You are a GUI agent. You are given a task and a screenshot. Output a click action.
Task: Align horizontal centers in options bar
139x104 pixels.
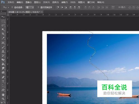point(75,7)
